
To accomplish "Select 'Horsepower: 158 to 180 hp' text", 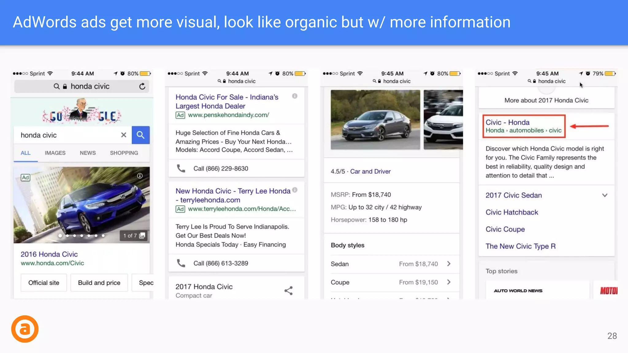I will pos(369,220).
